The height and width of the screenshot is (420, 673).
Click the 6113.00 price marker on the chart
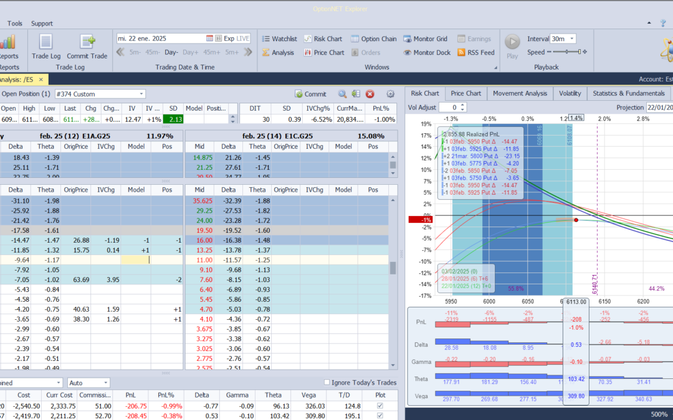tap(576, 302)
